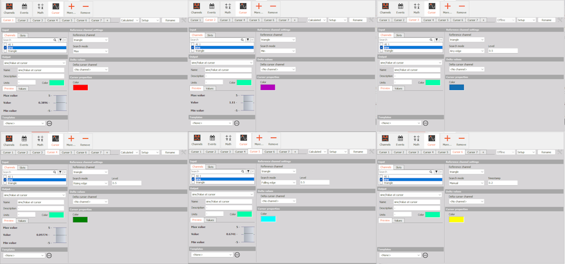The height and width of the screenshot is (264, 565).
Task: Open the Calculated dropdown in Cursor 1 panel
Action: click(129, 20)
